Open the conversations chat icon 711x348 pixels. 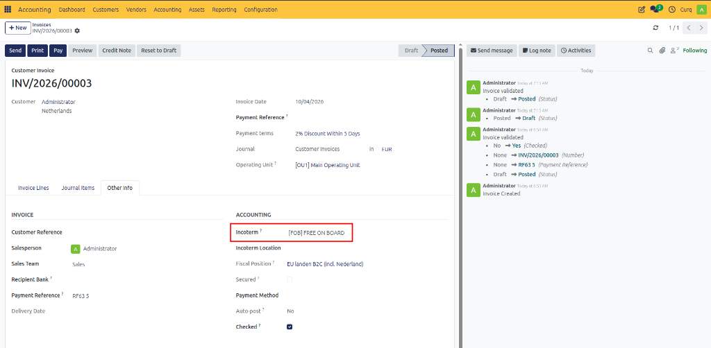[x=655, y=9]
